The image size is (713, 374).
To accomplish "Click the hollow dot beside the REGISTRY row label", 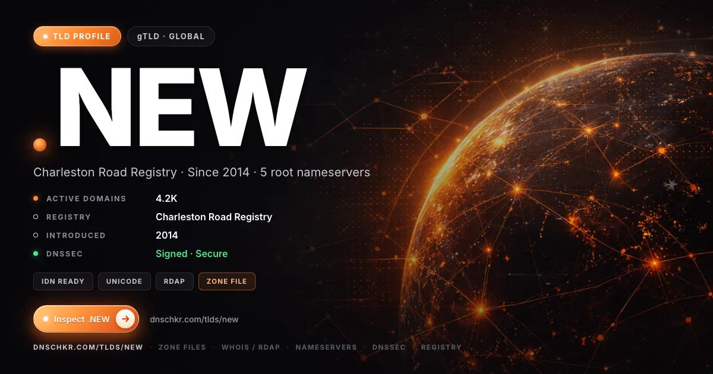I will tap(36, 217).
